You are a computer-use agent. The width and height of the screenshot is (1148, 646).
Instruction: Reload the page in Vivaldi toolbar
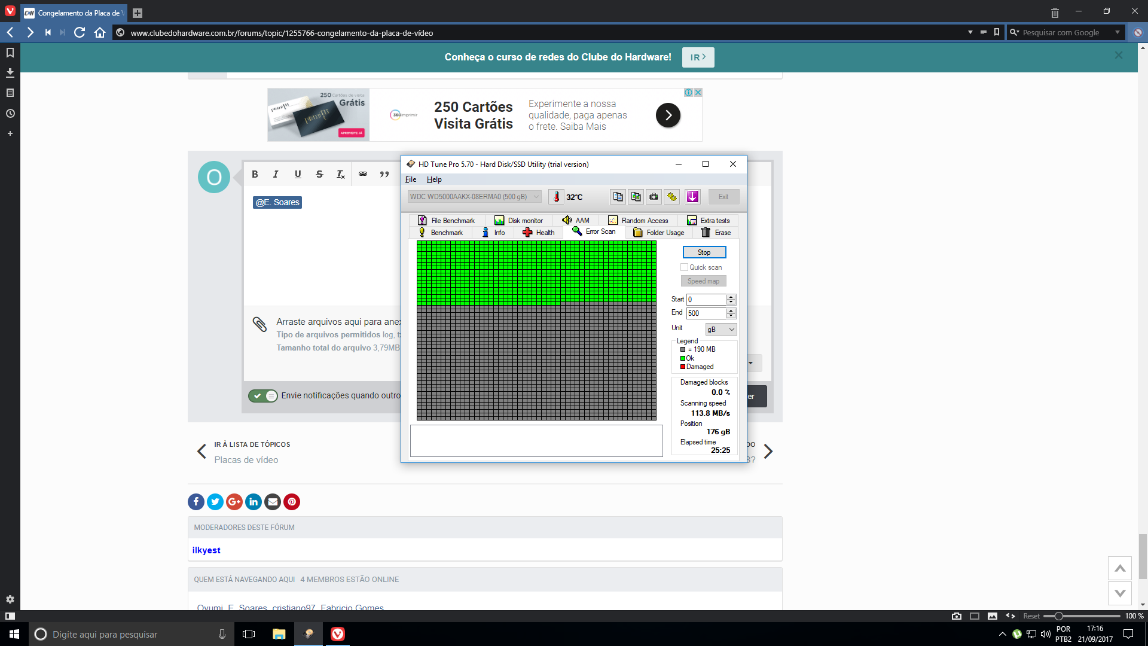tap(80, 32)
